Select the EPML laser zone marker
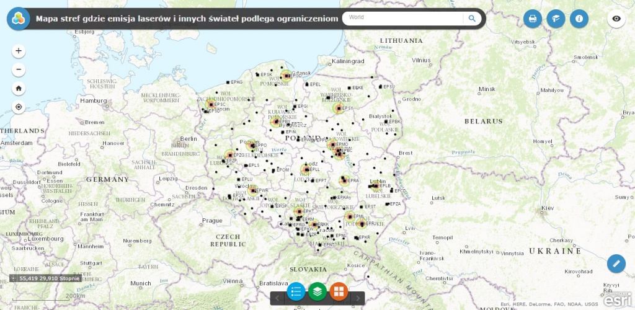This screenshot has height=310, width=635. point(350,216)
